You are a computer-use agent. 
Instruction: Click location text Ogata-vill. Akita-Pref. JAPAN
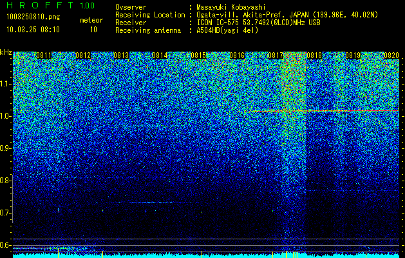coord(252,15)
